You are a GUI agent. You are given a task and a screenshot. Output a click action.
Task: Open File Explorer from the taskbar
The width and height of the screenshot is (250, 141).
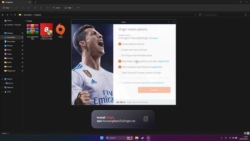[137, 138]
